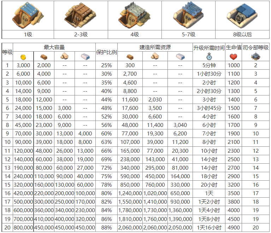The image size is (271, 233).
Task: Click the 3,040 iron cost cell
Action: 180,125
